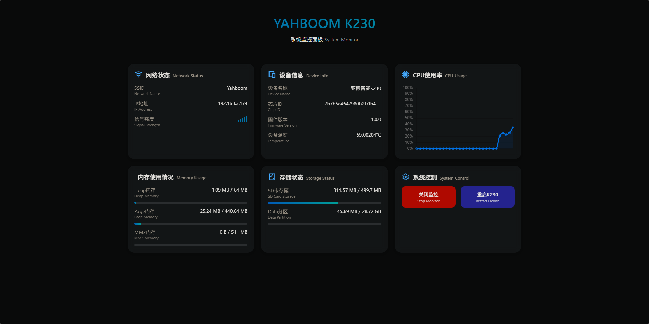Click data value 45.69 MB / 28.72 GB

[359, 211]
